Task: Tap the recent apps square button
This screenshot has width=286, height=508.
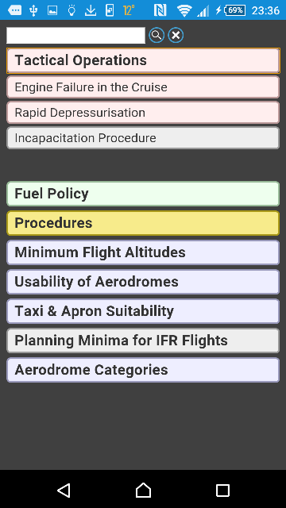Action: pyautogui.click(x=222, y=491)
